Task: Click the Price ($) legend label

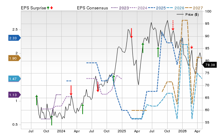Action: pos(192,15)
